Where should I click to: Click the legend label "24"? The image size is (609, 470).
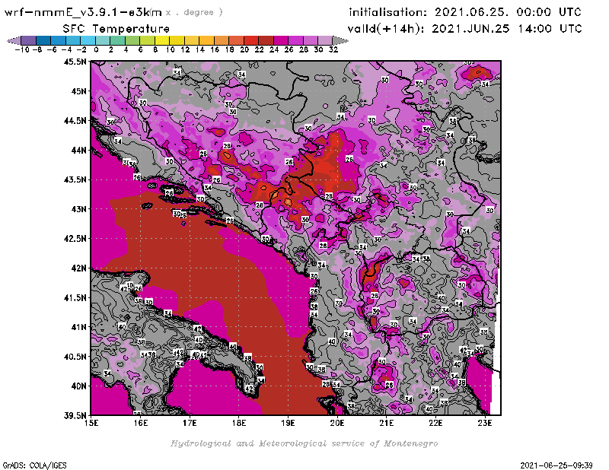coord(274,49)
